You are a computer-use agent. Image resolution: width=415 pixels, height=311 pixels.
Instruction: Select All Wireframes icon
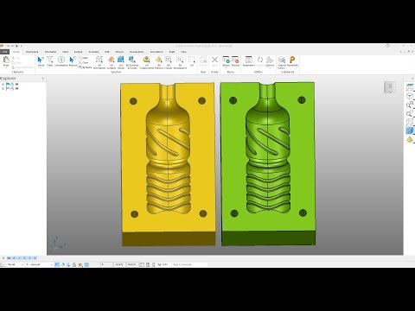[x=99, y=60]
